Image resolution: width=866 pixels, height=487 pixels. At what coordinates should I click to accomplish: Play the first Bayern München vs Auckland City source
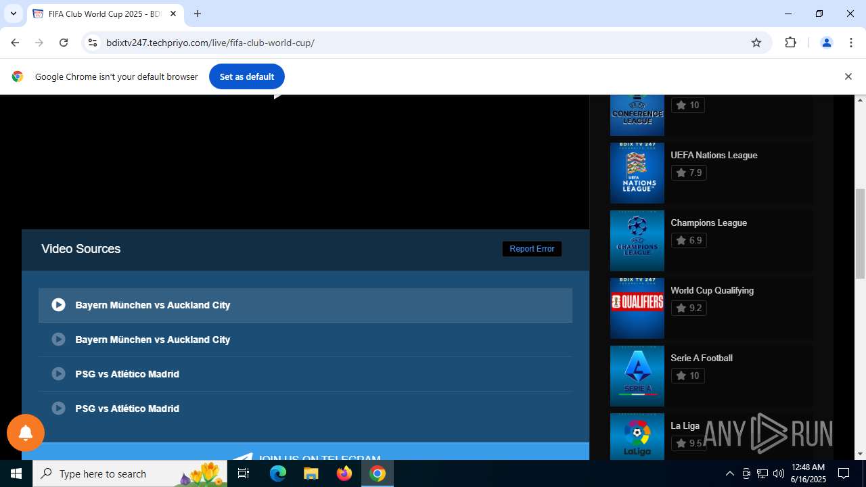[305, 305]
